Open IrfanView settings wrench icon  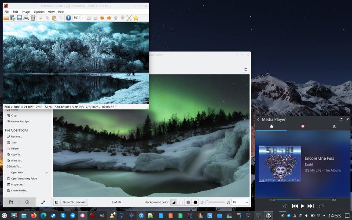[x=129, y=18]
